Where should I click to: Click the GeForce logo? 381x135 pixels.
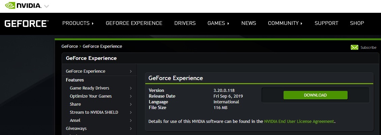point(27,24)
